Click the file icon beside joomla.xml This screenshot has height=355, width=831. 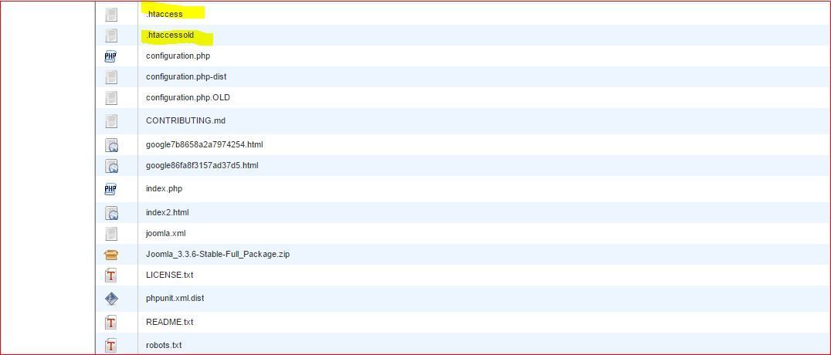click(110, 234)
